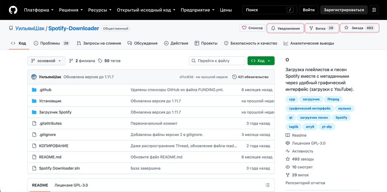Viewport: 387px width, 192px height.
Task: Focus the Поиск search field
Action: click(270, 10)
